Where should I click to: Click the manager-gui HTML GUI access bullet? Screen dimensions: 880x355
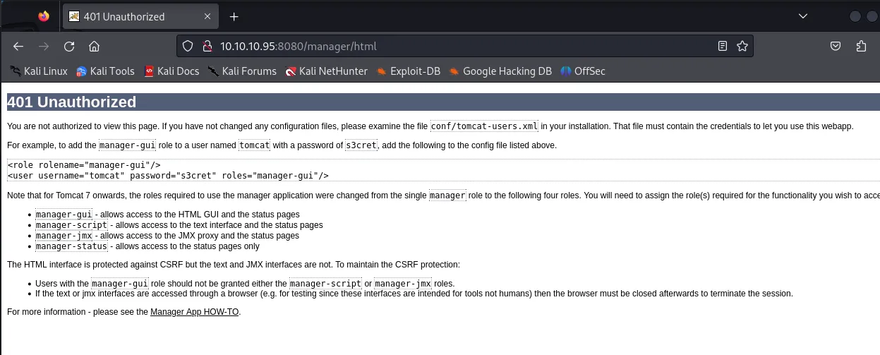pos(167,215)
